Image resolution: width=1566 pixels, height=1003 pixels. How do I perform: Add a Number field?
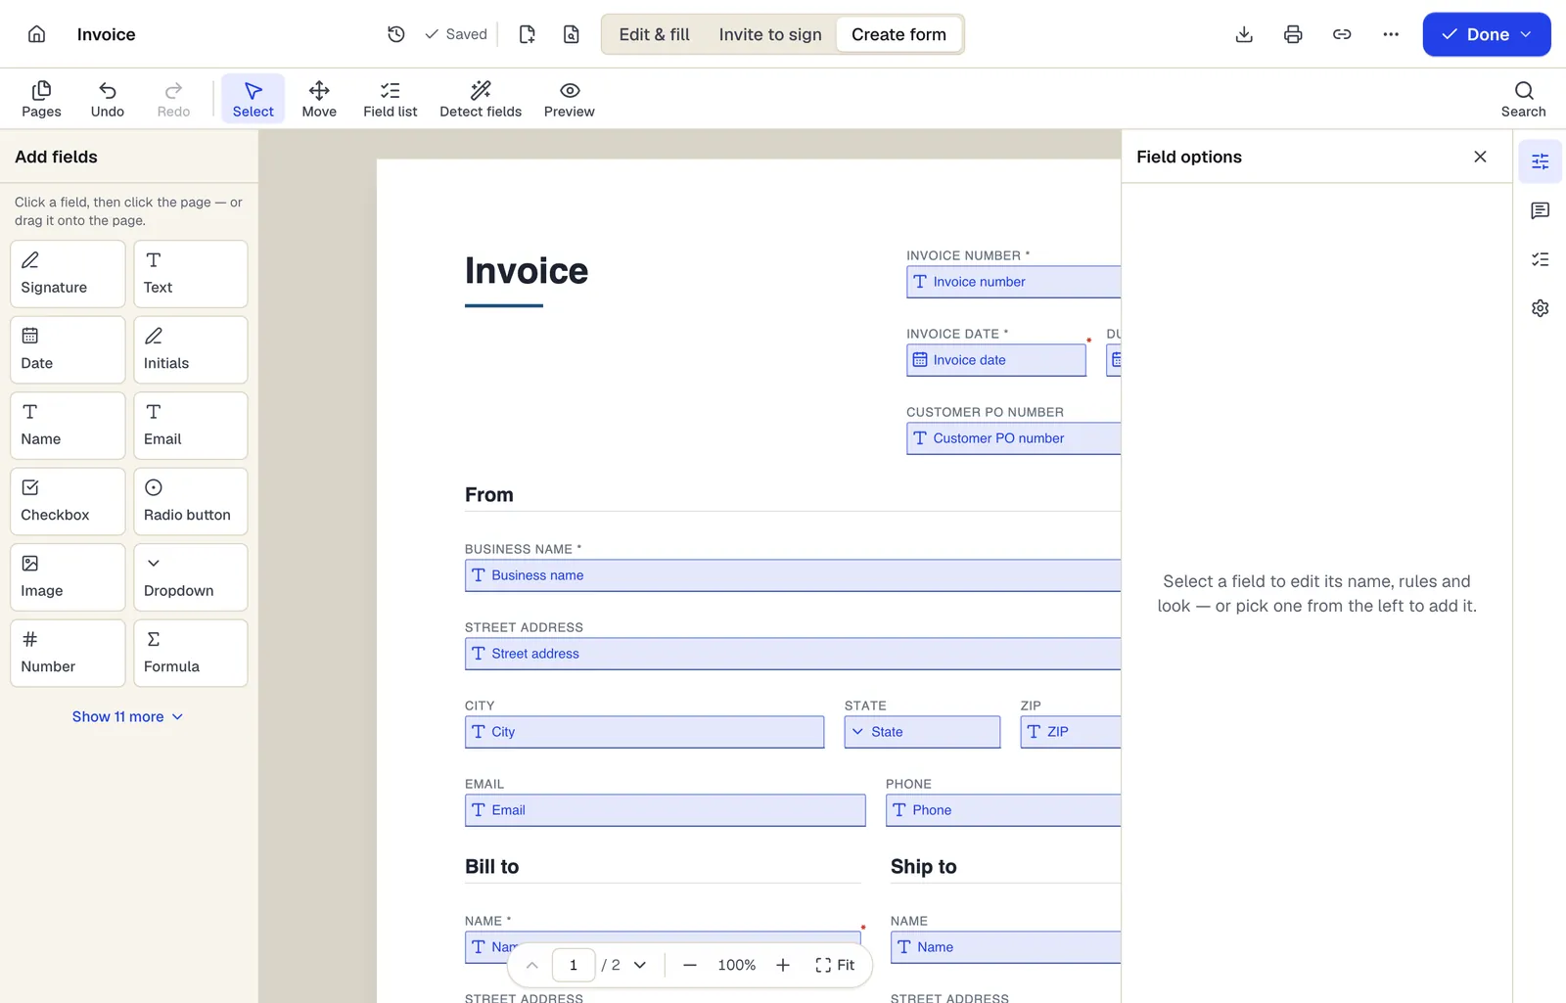tap(68, 653)
